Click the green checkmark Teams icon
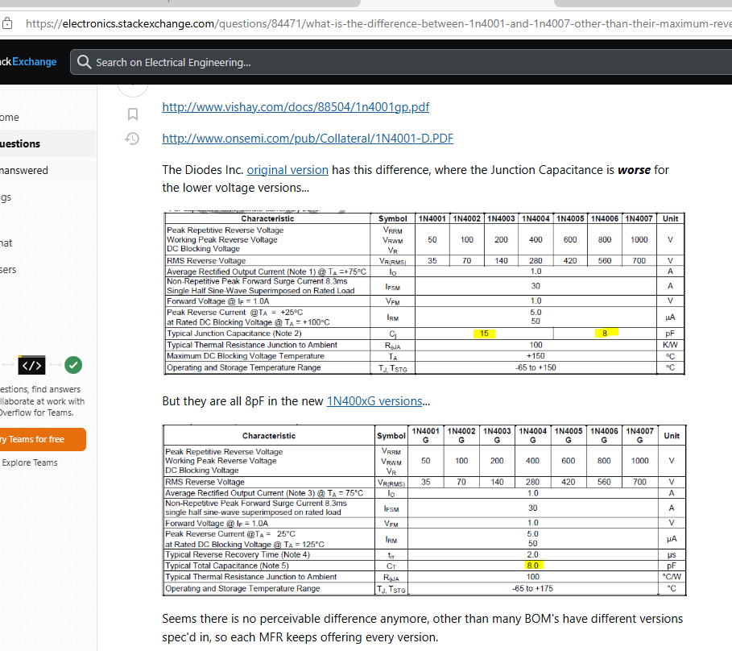Image resolution: width=732 pixels, height=651 pixels. click(73, 366)
